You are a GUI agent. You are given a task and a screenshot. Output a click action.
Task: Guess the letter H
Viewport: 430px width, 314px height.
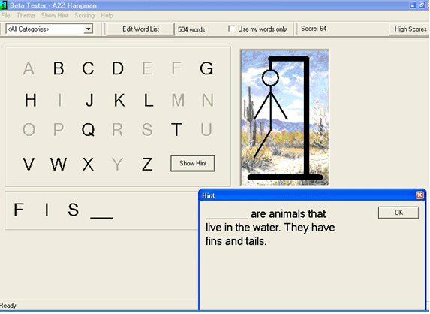31,100
